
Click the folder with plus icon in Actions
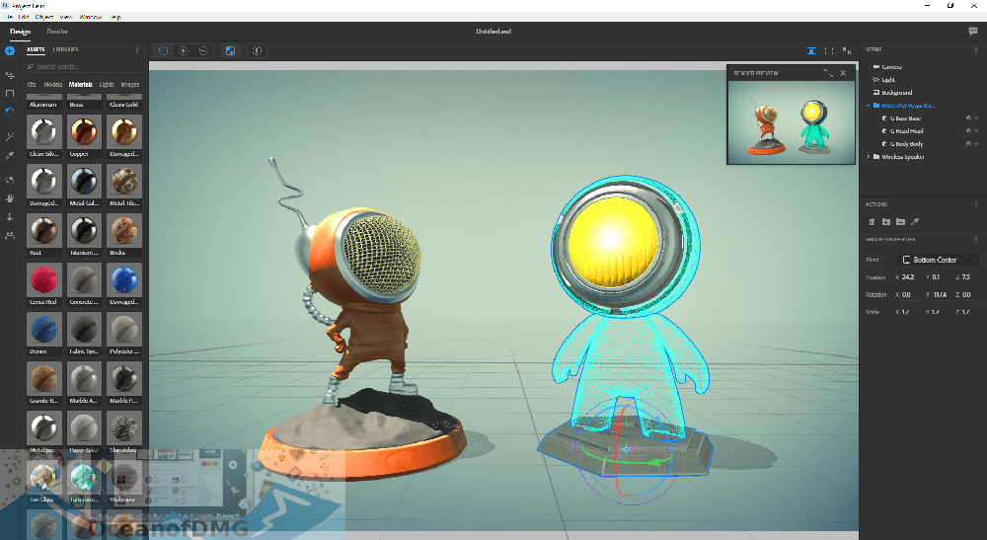click(x=885, y=221)
